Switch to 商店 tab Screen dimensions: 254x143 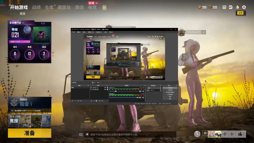coord(79,7)
